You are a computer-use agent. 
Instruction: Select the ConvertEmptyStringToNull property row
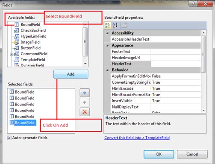[156, 82]
